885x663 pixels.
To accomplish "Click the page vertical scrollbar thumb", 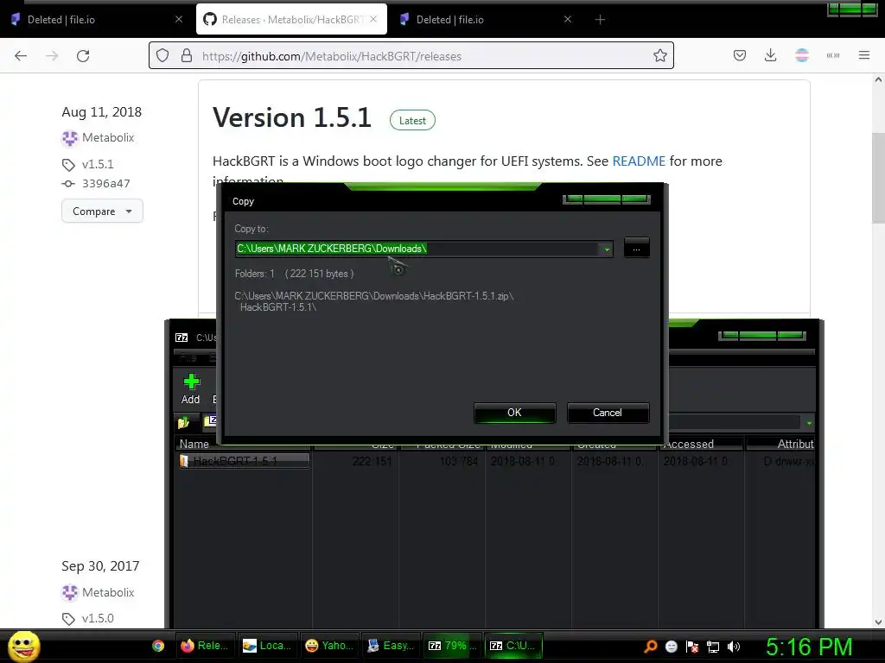I will (878, 178).
